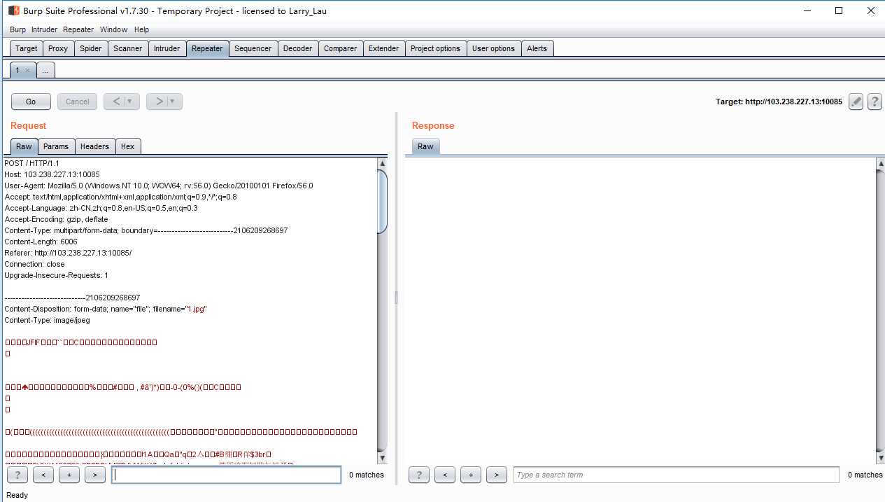Click the Referer header line
885x502 pixels.
click(68, 253)
